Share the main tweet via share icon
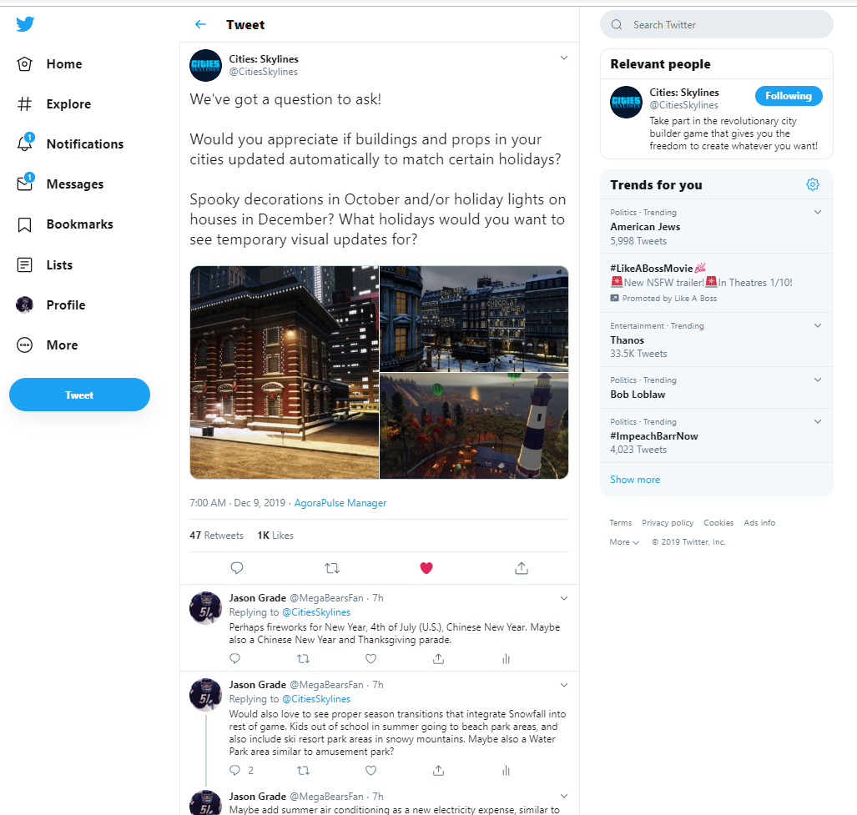This screenshot has height=815, width=857. point(522,568)
